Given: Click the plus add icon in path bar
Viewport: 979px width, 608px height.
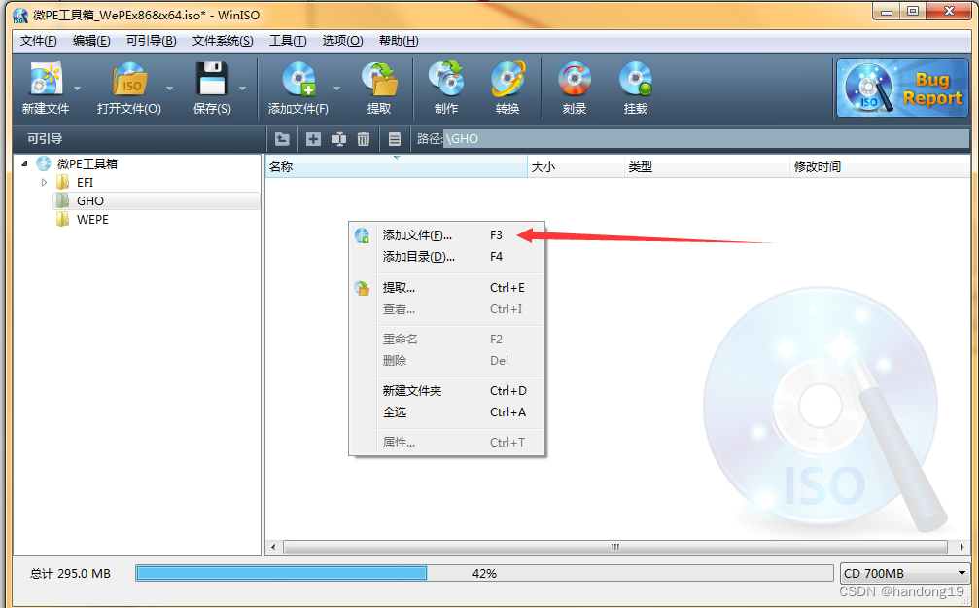Looking at the screenshot, I should click(x=313, y=139).
